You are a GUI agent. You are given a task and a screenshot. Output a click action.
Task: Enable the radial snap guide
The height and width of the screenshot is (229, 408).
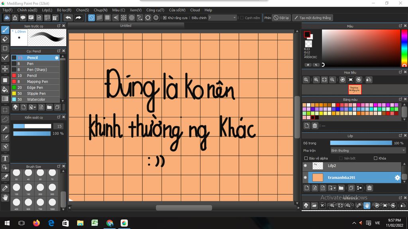point(124,17)
